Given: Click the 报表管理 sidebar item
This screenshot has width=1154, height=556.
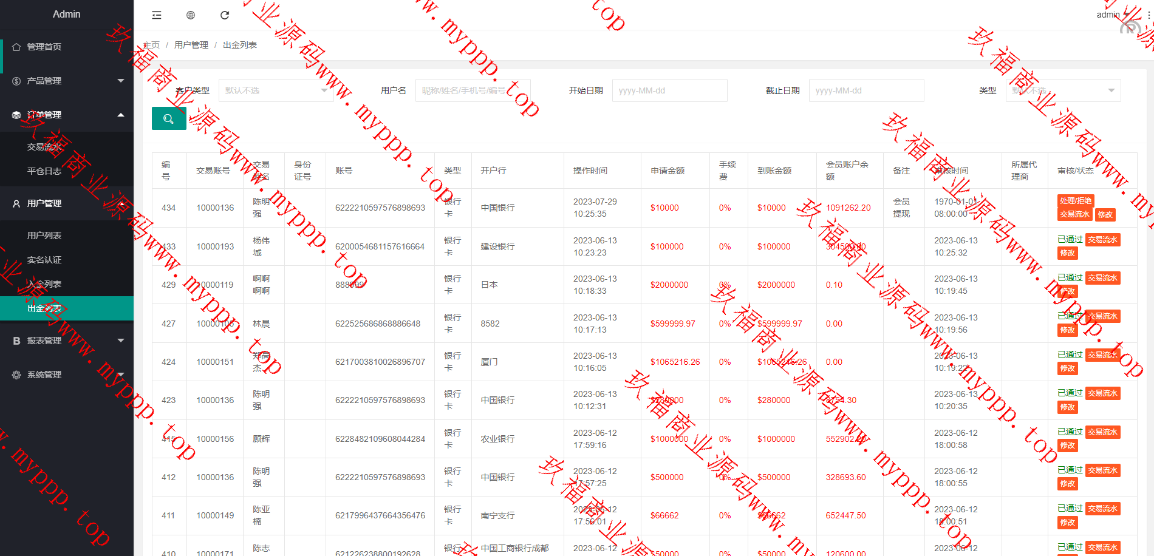Looking at the screenshot, I should point(44,341).
